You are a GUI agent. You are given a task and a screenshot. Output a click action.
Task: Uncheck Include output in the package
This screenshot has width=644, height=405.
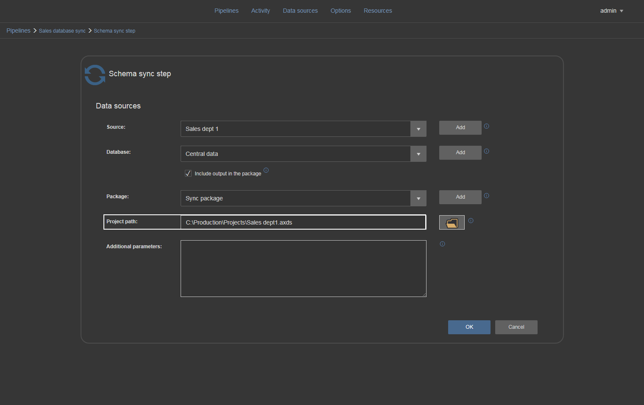[188, 173]
